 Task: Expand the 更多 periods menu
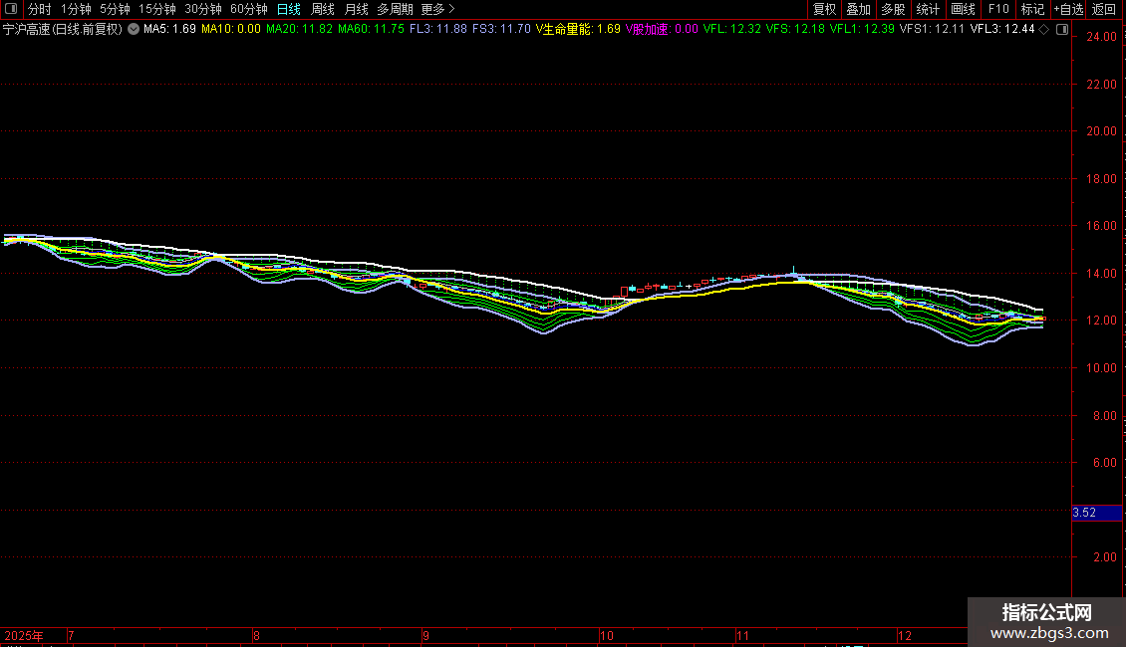tap(437, 9)
